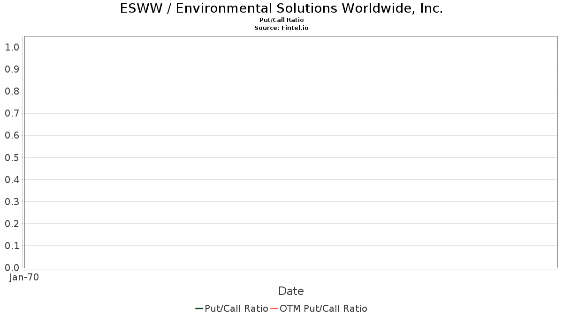Click the chart title ESWW / Environmental Solutions Worldwide
This screenshot has width=563, height=316.
click(281, 8)
